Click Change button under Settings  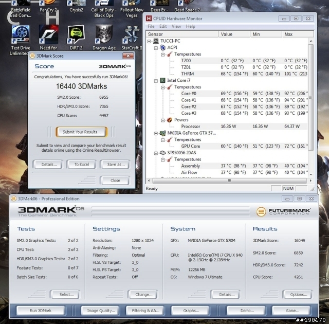point(144,294)
